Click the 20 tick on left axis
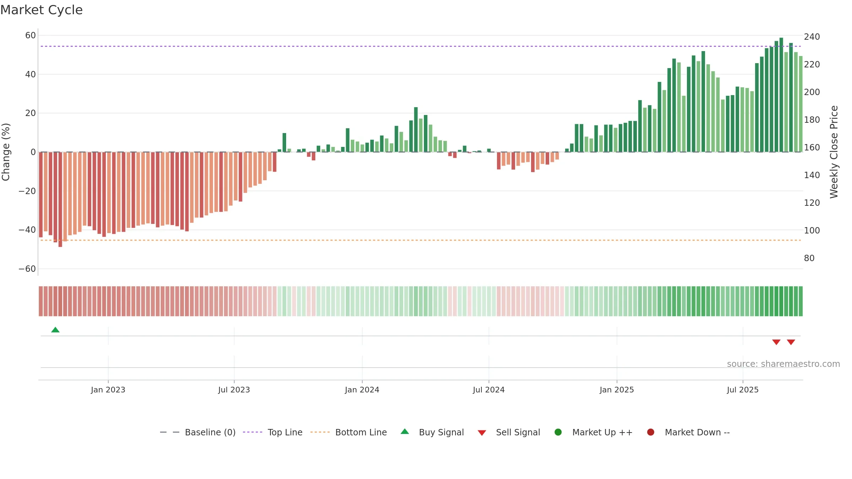The image size is (852, 479). click(31, 113)
